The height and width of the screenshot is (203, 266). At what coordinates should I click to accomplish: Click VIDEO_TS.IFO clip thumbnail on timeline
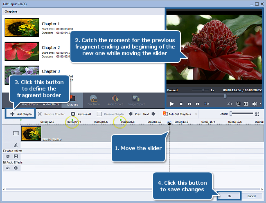click(32, 133)
